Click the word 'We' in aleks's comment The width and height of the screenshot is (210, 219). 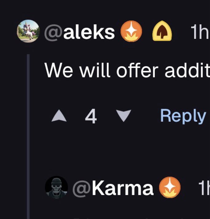tap(59, 70)
